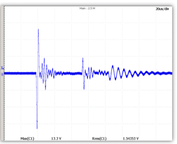Click the positive peak starting the second burst

click(83, 58)
